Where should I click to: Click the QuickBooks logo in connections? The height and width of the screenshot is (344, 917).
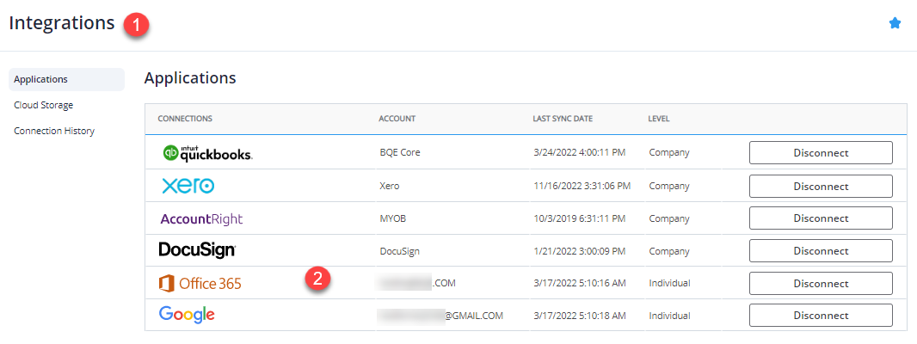pyautogui.click(x=207, y=153)
